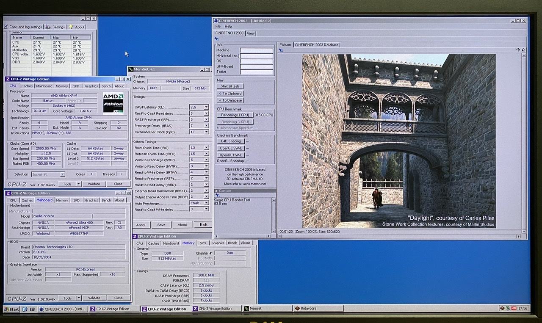The image size is (542, 323).
Task: Open the Command per Clock (CpC) dropdown
Action: click(206, 132)
